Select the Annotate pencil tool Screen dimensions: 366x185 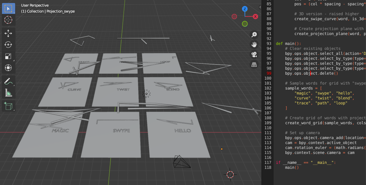[x=8, y=81]
